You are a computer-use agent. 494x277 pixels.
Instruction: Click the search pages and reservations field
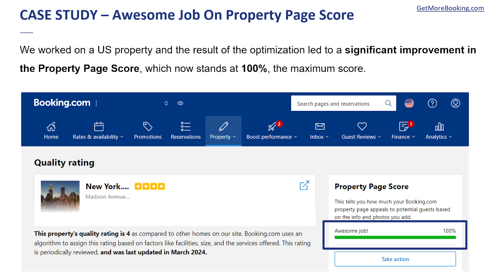coord(343,103)
